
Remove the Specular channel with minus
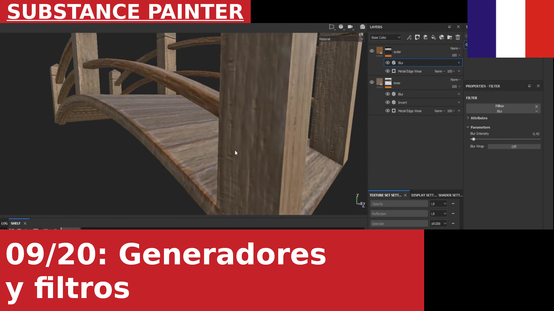point(453,223)
